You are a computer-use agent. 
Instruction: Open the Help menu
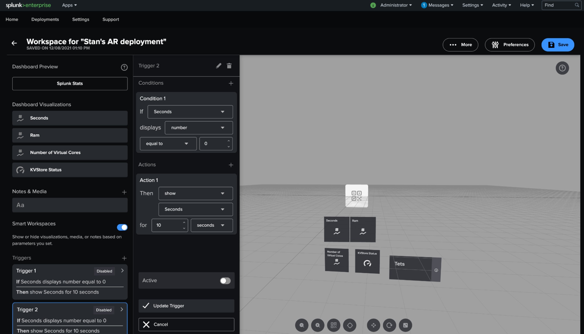coord(527,5)
